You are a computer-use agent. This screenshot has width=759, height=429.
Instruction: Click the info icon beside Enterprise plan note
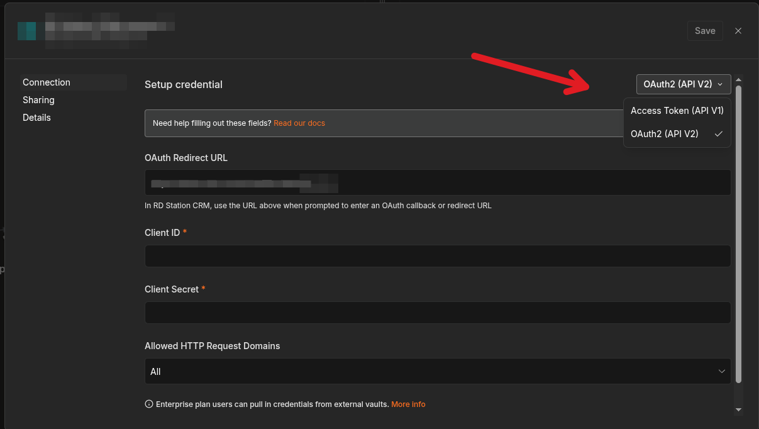149,404
